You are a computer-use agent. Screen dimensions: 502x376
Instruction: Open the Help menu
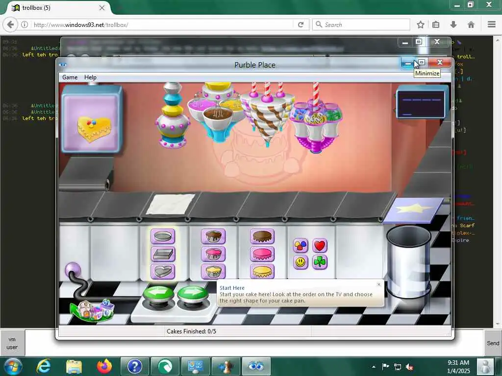click(90, 77)
